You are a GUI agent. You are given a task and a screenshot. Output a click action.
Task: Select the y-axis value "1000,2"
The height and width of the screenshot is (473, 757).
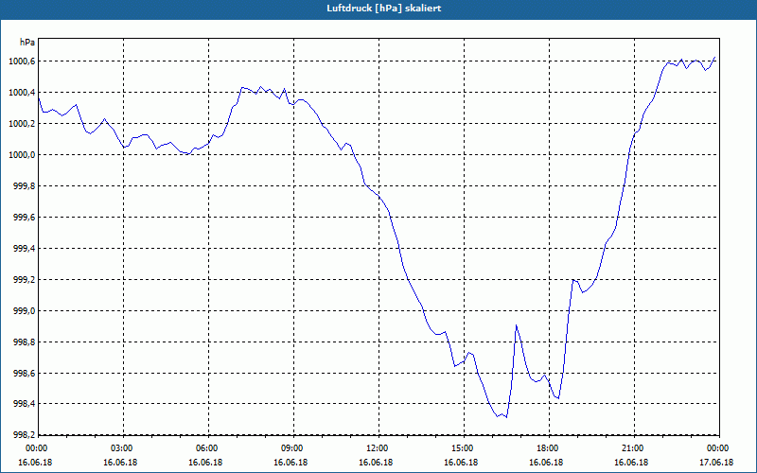[24, 124]
